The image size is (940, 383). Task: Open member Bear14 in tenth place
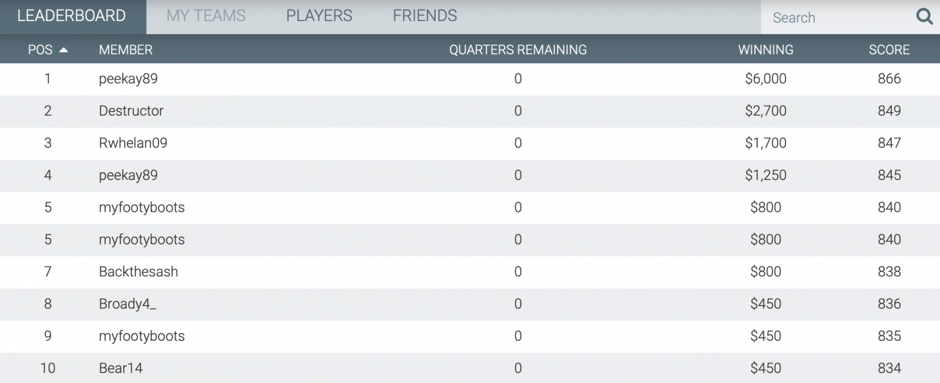pos(120,368)
